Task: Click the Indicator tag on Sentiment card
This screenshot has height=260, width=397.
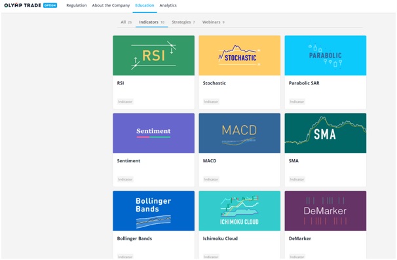Action: click(x=125, y=179)
